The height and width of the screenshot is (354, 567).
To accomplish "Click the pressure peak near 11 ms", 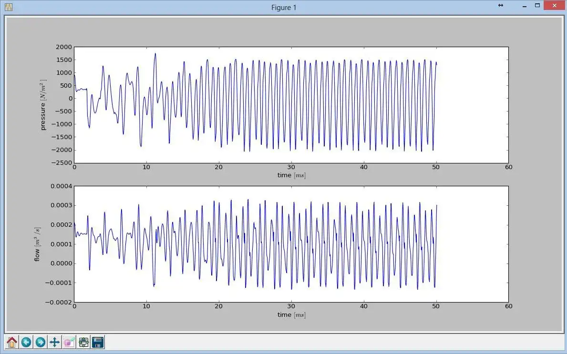I will [155, 54].
